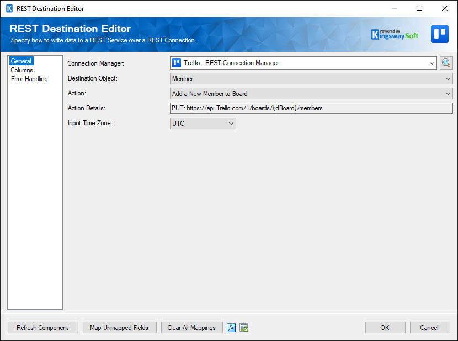Click the Action Details label
The width and height of the screenshot is (458, 341).
(86, 108)
